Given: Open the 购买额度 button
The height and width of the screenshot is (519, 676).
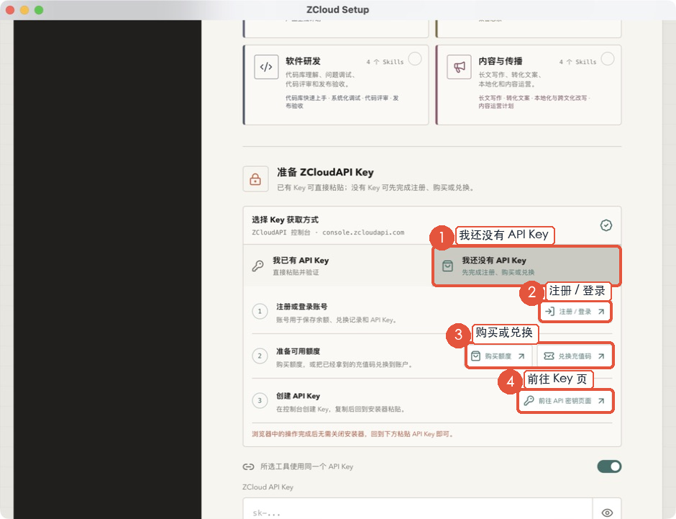Looking at the screenshot, I should [499, 356].
